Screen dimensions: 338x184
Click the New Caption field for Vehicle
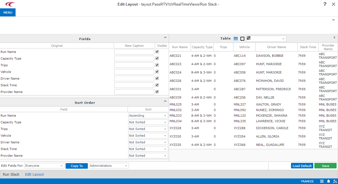[134, 72]
